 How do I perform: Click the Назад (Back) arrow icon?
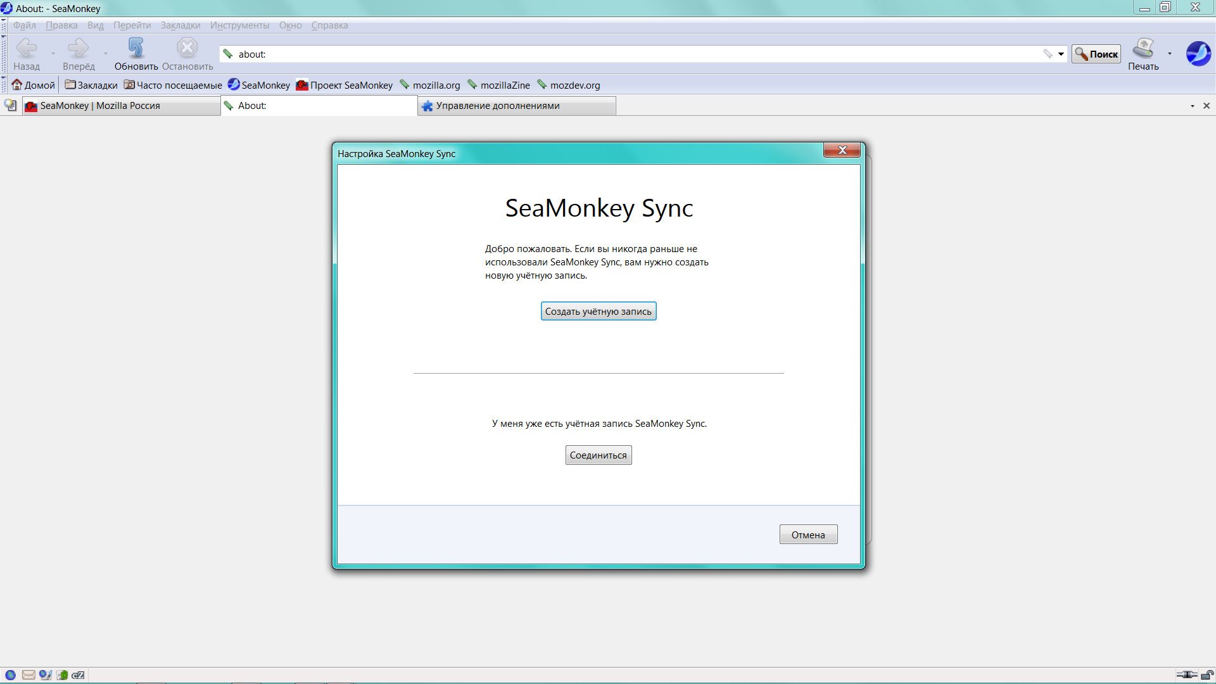click(x=27, y=48)
